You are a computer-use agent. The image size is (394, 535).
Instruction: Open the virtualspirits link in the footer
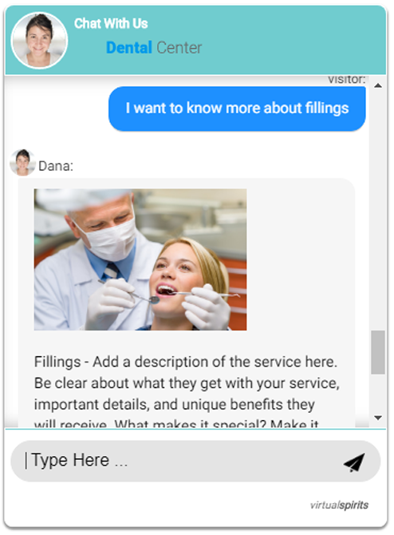point(339,505)
